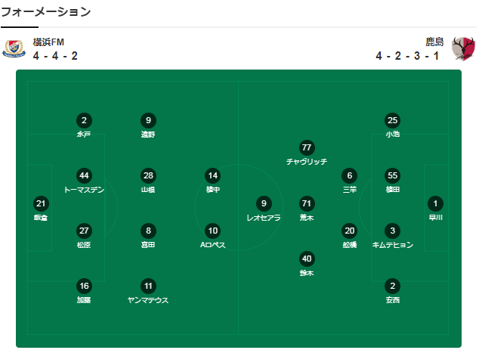479x350 pixels.
Task: Select the フォーメーション tab
Action: coord(46,12)
